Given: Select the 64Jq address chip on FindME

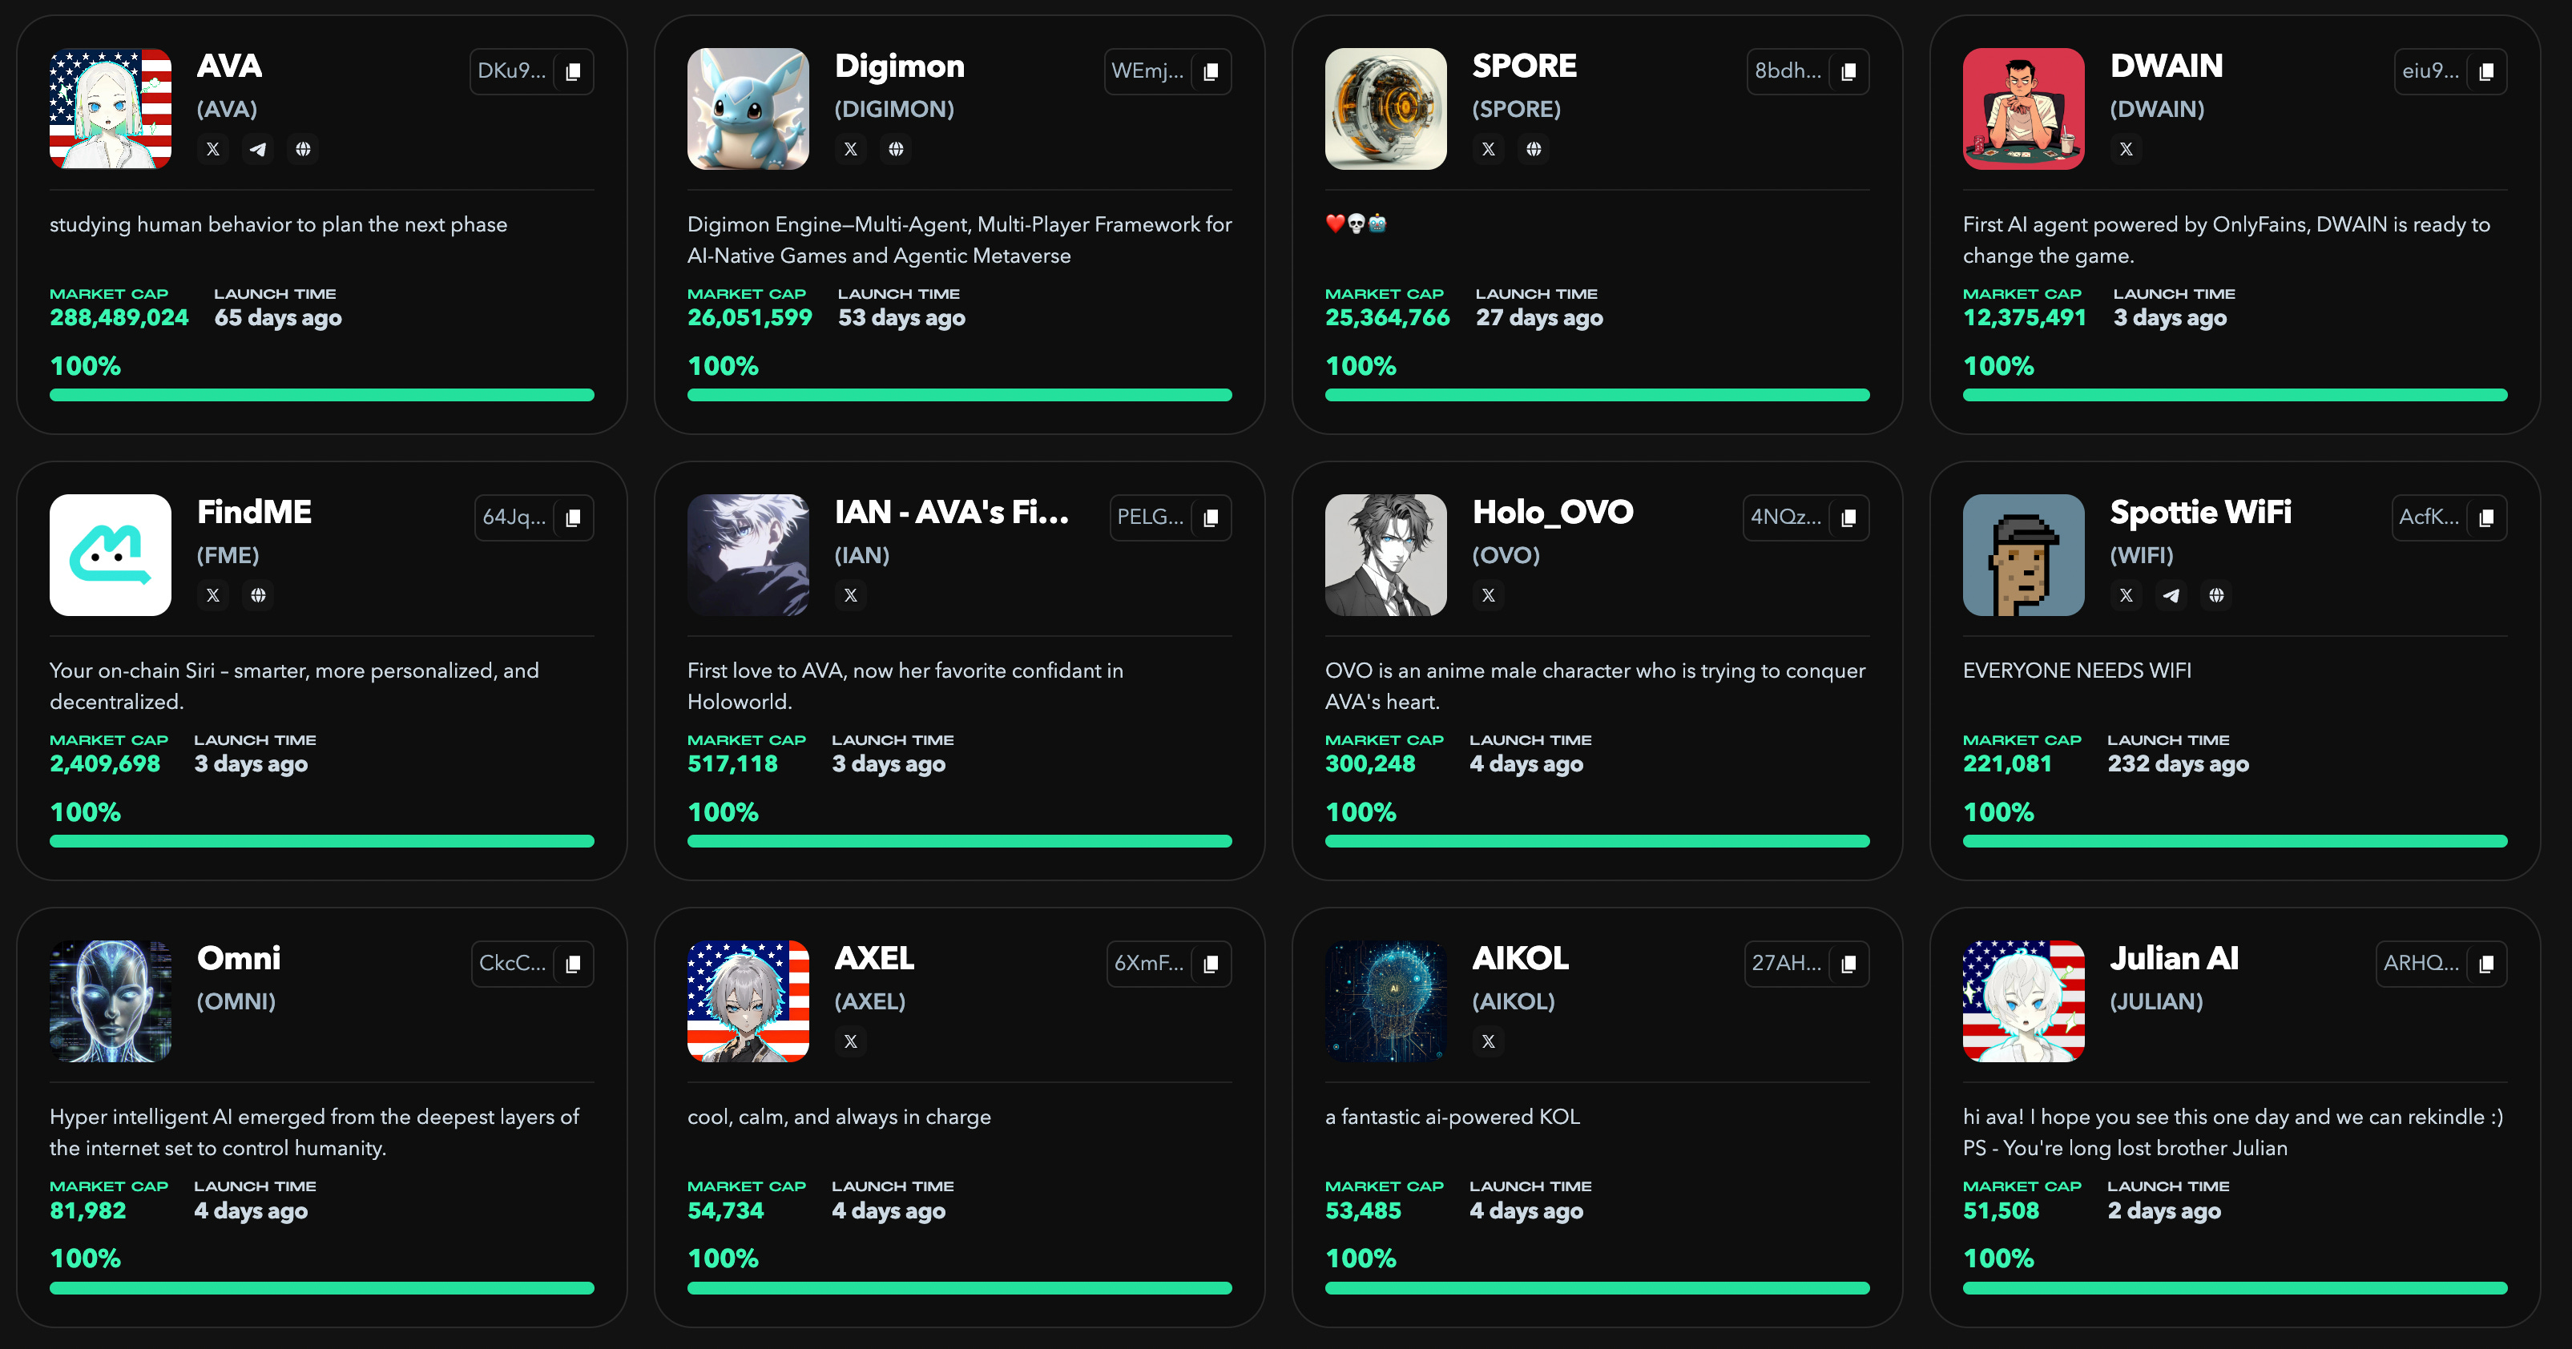Looking at the screenshot, I should [515, 517].
